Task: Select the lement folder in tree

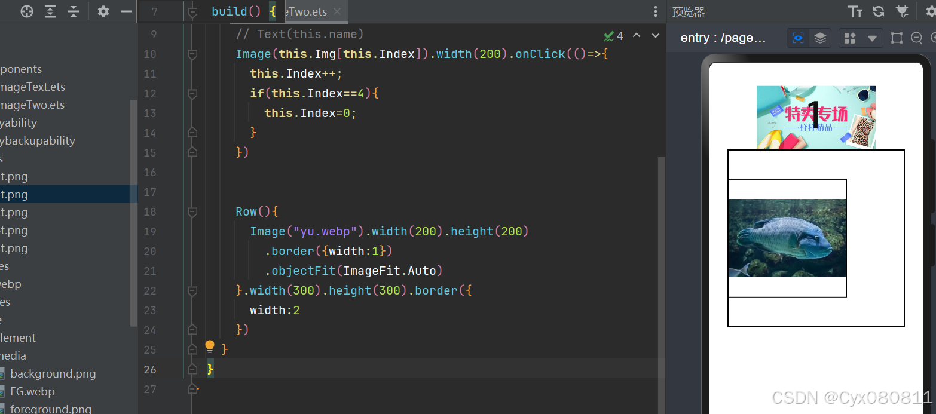Action: click(18, 338)
